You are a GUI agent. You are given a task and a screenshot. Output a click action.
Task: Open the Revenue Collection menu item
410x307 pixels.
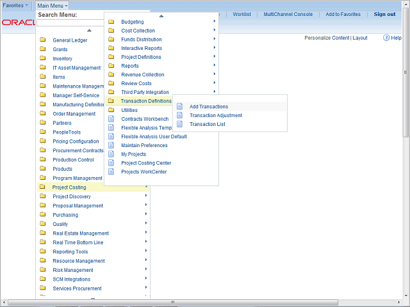[x=142, y=75]
